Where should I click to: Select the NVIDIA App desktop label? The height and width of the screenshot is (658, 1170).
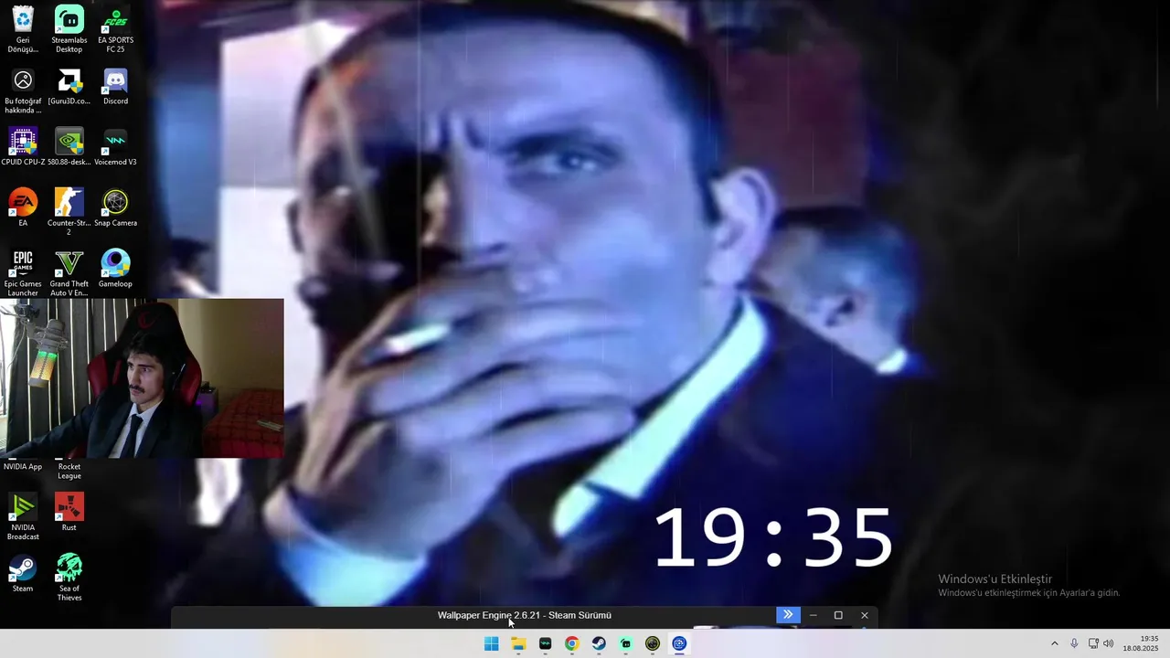[x=23, y=467]
